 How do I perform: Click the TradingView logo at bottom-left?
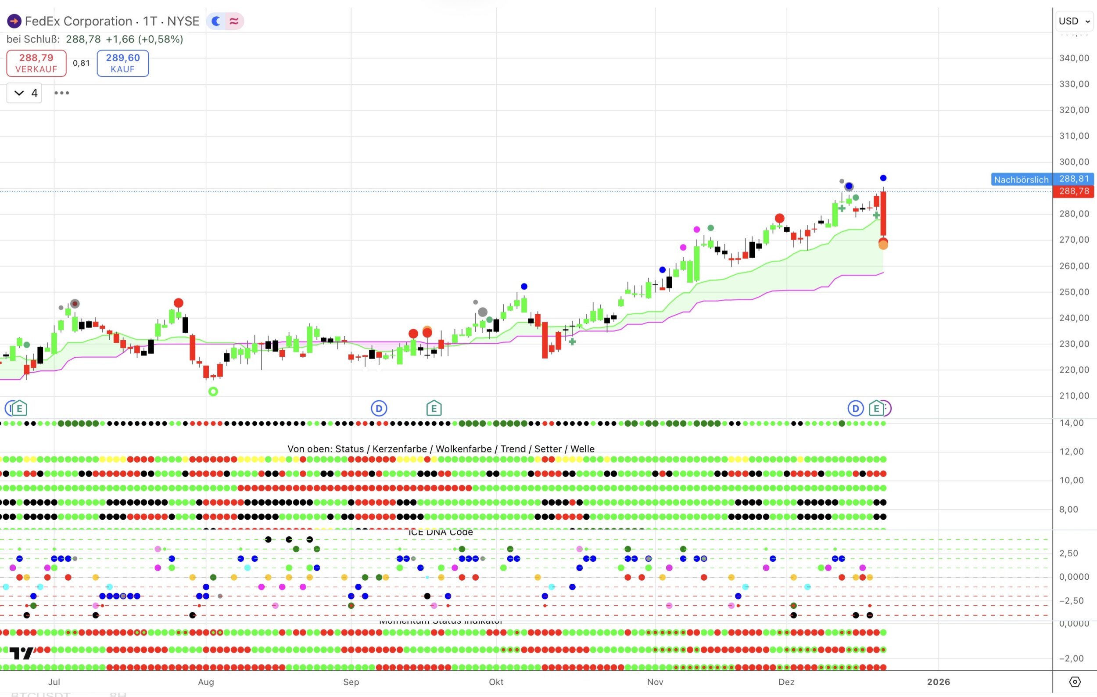22,653
